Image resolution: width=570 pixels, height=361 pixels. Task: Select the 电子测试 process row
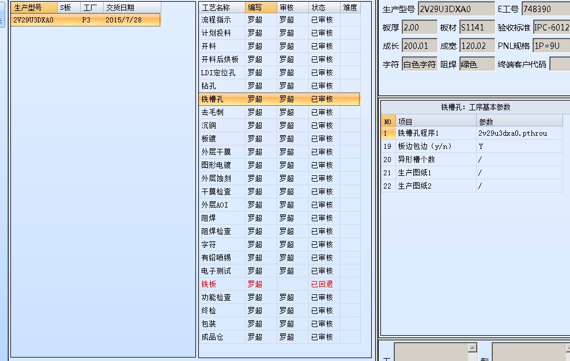pyautogui.click(x=280, y=271)
